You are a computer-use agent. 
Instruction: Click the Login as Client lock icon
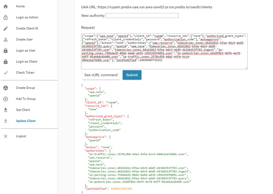click(5, 62)
